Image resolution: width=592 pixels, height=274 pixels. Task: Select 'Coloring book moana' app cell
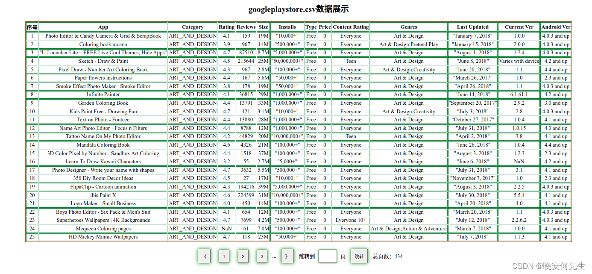pos(103,44)
